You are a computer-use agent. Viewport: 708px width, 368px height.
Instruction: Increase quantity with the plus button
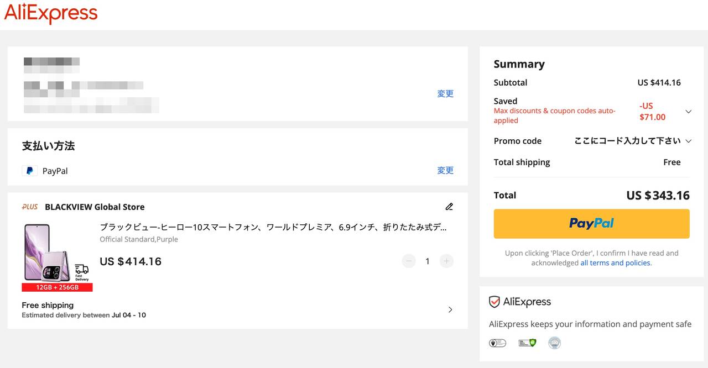446,261
